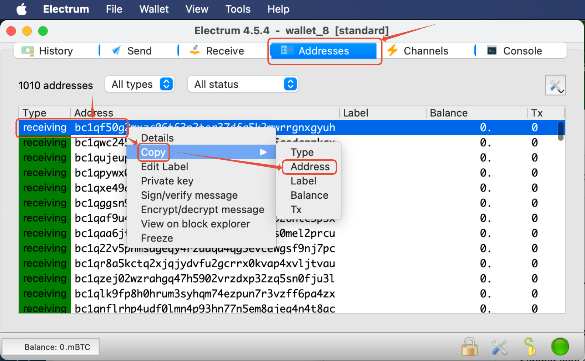Open the View menu
The image size is (585, 361).
pos(197,9)
